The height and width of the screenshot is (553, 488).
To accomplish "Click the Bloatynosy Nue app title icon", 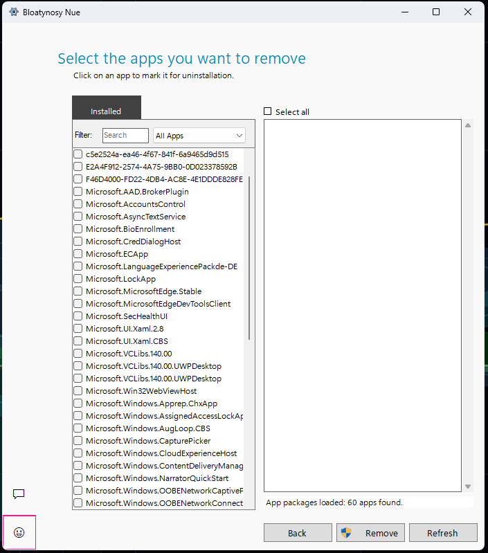I will click(x=13, y=12).
